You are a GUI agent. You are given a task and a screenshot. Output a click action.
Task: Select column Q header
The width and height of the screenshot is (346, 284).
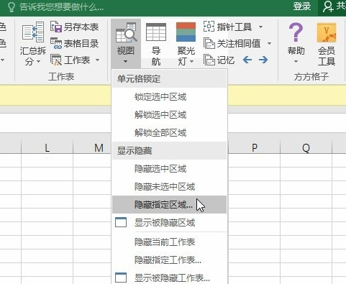coord(306,147)
